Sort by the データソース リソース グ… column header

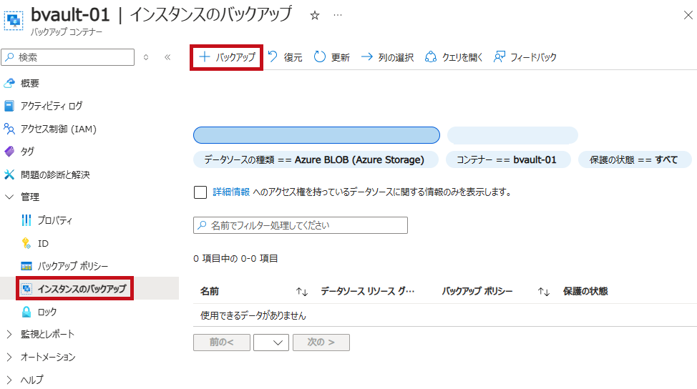[x=368, y=291]
